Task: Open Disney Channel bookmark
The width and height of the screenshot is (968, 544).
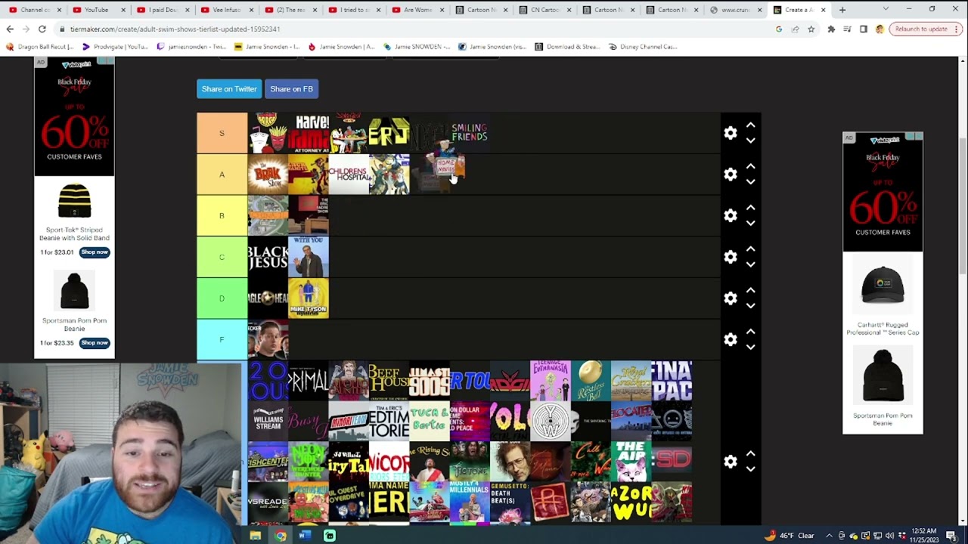Action: click(x=643, y=47)
